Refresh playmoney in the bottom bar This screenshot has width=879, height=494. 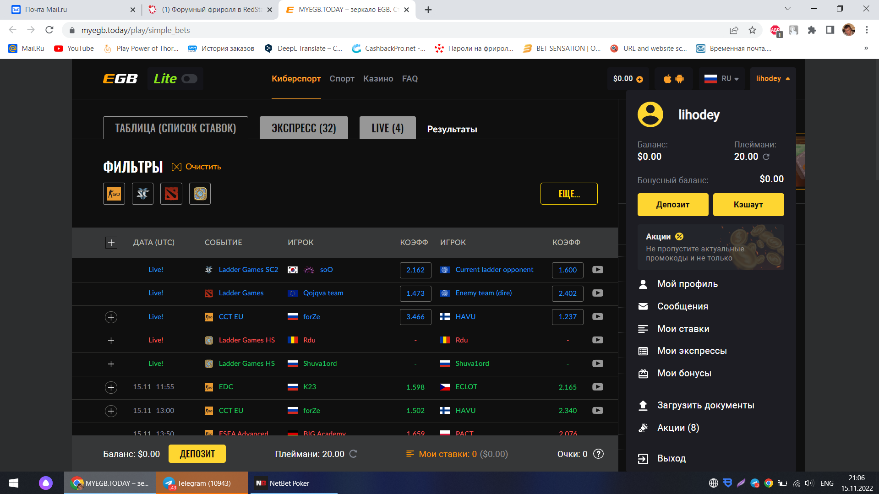point(353,454)
